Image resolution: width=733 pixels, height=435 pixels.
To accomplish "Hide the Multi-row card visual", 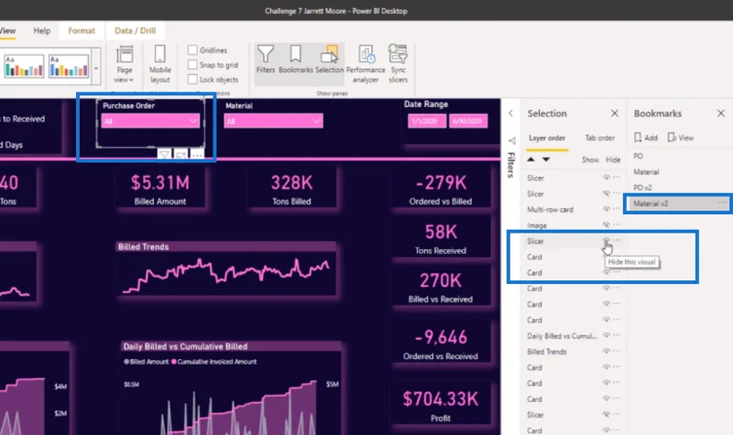I will [607, 209].
